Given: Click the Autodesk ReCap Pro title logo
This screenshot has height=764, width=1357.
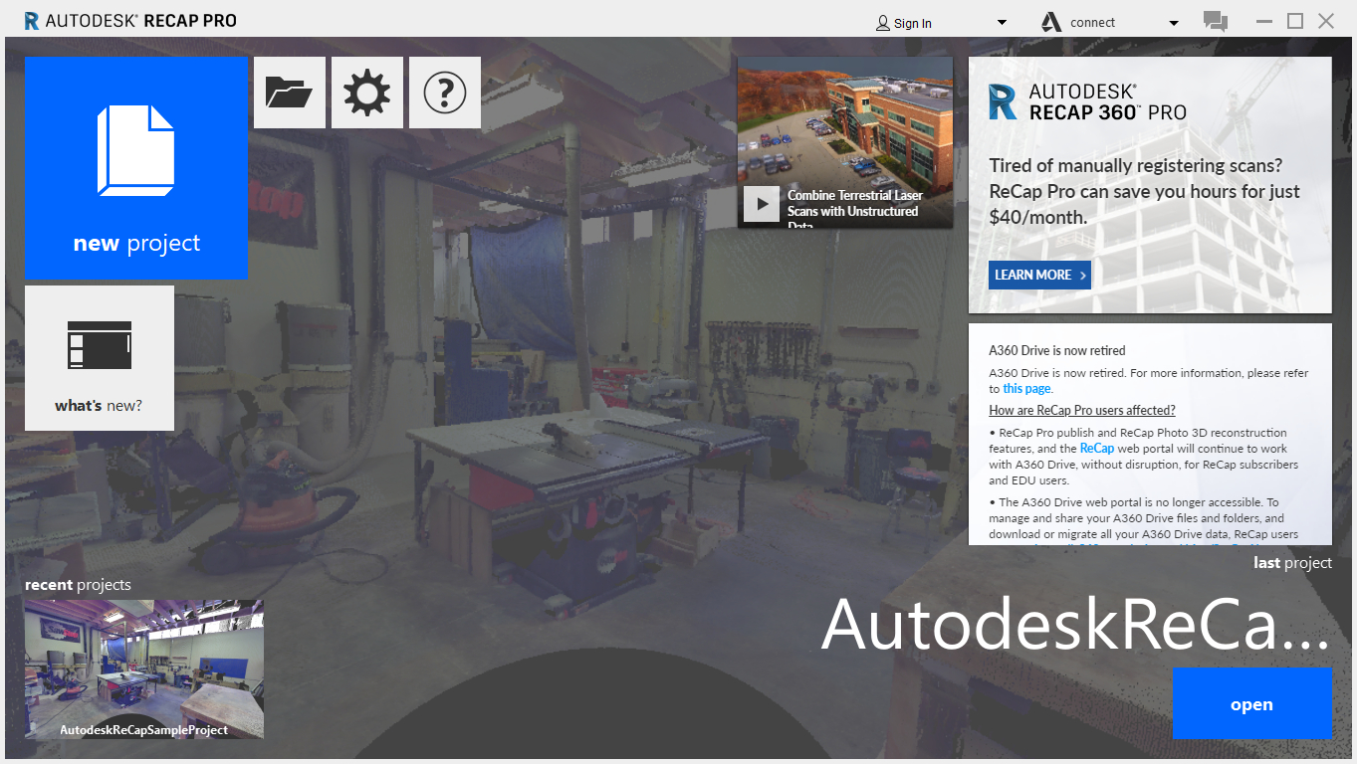Looking at the screenshot, I should click(x=130, y=20).
